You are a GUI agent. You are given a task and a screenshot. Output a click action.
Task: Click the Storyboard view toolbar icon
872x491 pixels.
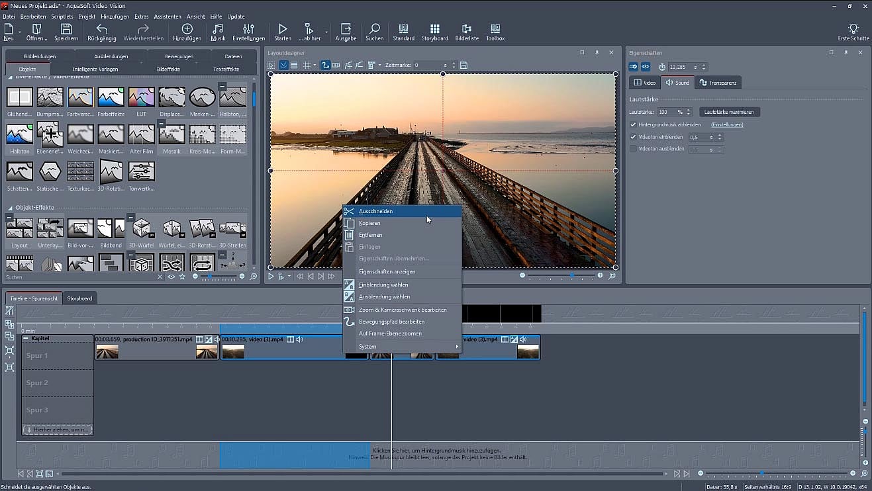[x=434, y=32]
